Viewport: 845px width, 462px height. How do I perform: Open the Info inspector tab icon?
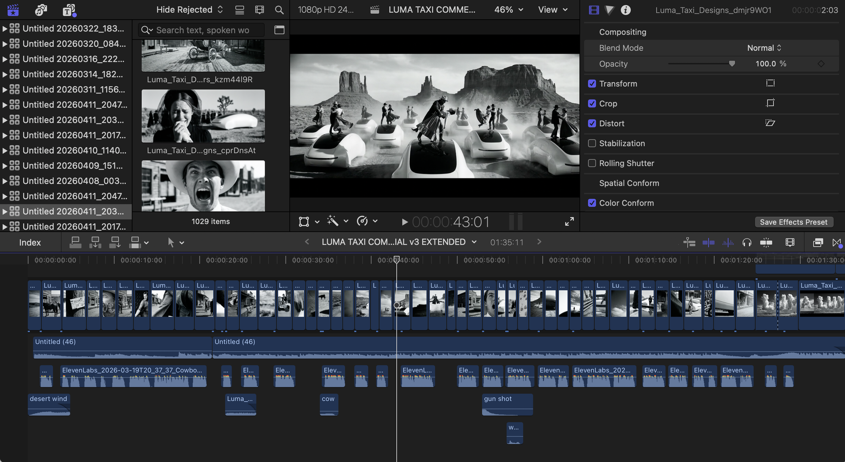[x=625, y=10]
